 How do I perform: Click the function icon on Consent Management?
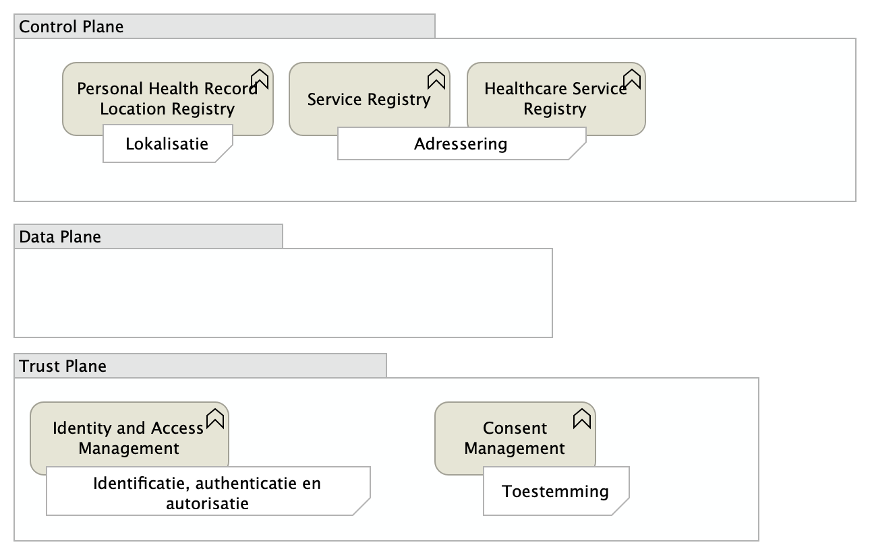click(x=582, y=418)
